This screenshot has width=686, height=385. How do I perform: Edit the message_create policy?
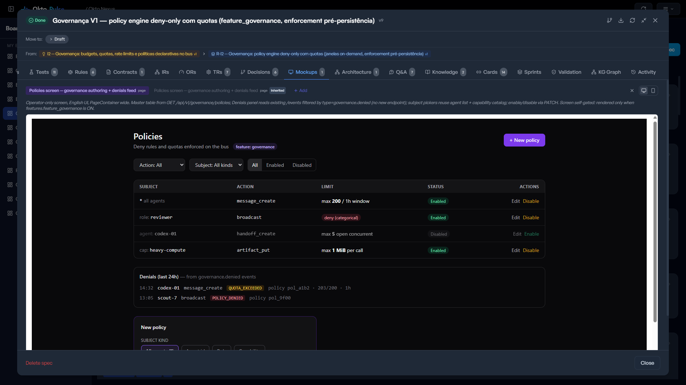click(x=516, y=201)
